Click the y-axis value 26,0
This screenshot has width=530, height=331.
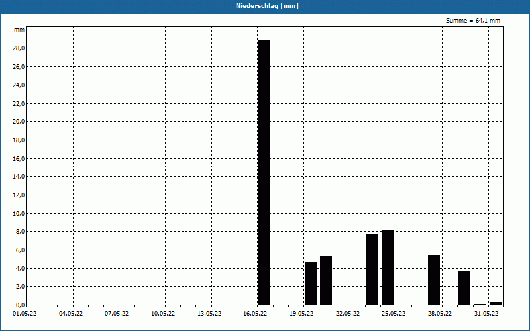click(x=19, y=67)
